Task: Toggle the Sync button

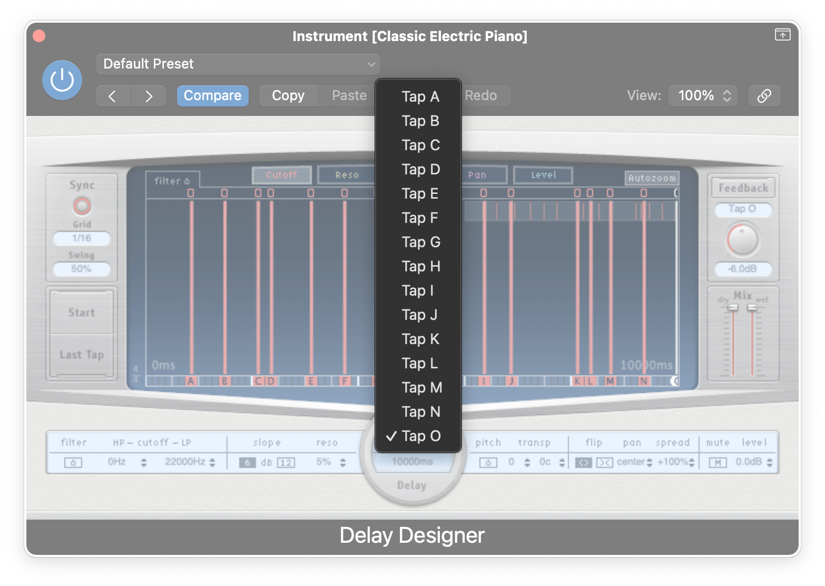Action: point(82,206)
